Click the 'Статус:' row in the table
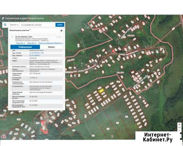The width and height of the screenshot is (183, 146). (37, 58)
